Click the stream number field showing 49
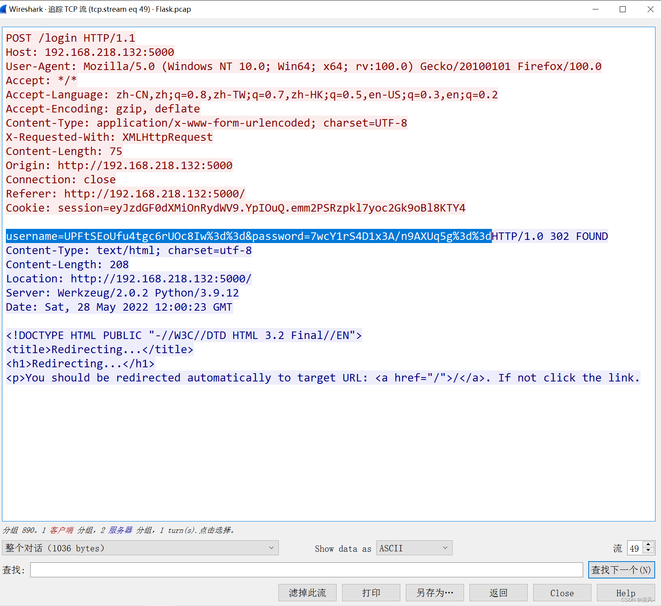Image resolution: width=661 pixels, height=606 pixels. (635, 548)
